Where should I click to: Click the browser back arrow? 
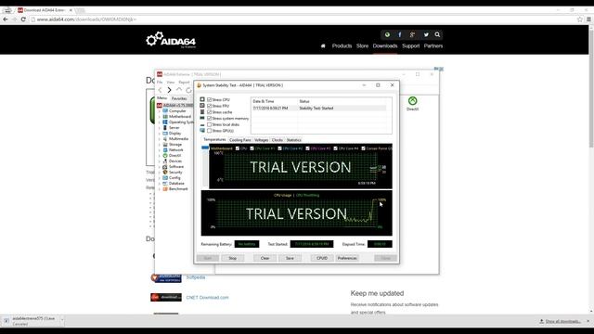[6, 19]
